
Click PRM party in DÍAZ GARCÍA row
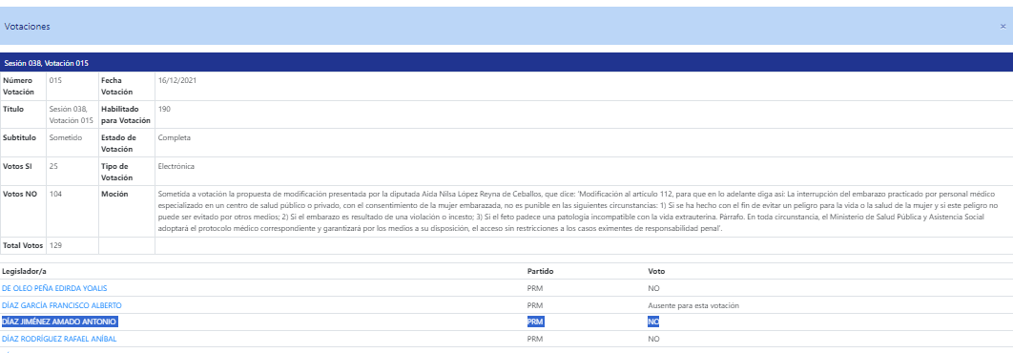tap(535, 305)
